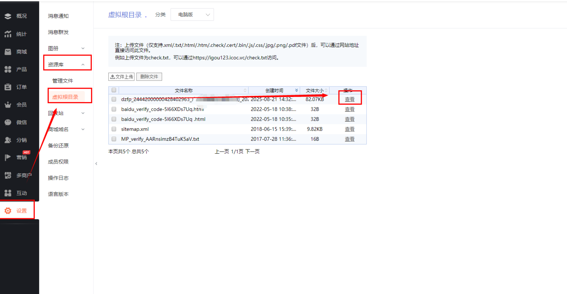Sort by 创建时间 column header
This screenshot has height=294, width=567.
(x=274, y=90)
